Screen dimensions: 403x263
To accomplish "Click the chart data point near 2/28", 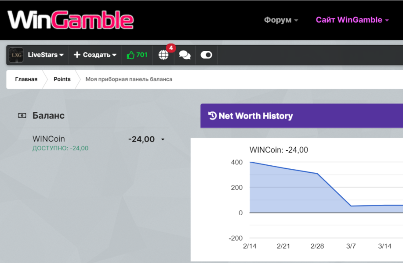I will point(317,174).
